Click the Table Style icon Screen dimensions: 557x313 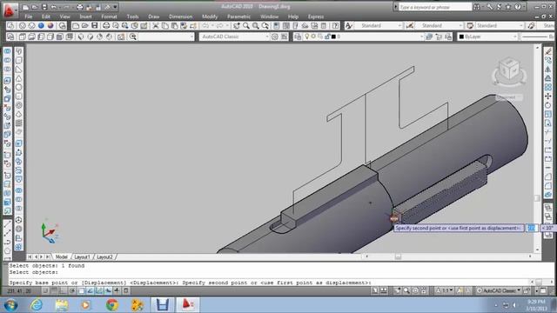coord(470,25)
